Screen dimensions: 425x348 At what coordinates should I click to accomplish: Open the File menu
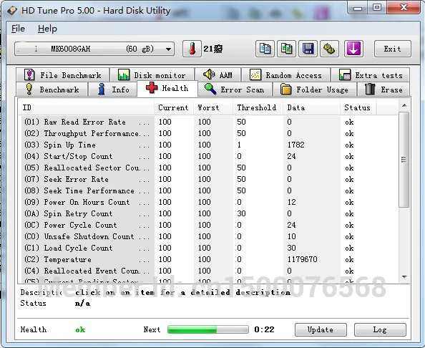(x=18, y=29)
